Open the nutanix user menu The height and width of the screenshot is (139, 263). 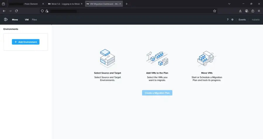tap(256, 19)
